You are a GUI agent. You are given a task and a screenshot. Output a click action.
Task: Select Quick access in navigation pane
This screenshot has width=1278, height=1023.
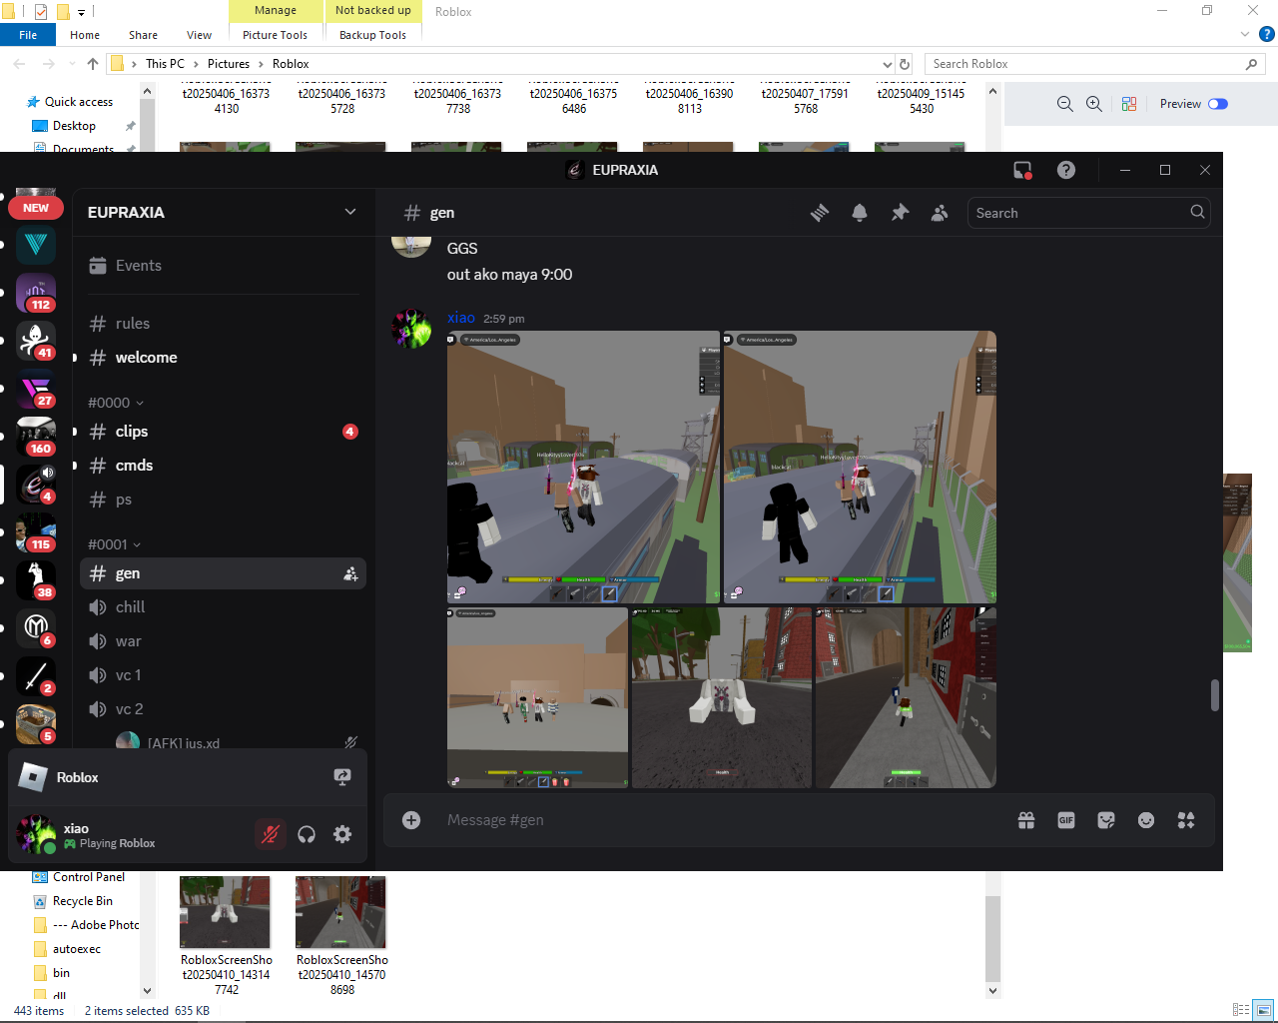point(79,102)
